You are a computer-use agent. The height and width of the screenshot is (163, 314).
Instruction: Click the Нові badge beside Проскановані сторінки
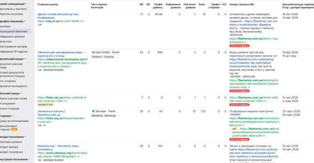click(14, 130)
